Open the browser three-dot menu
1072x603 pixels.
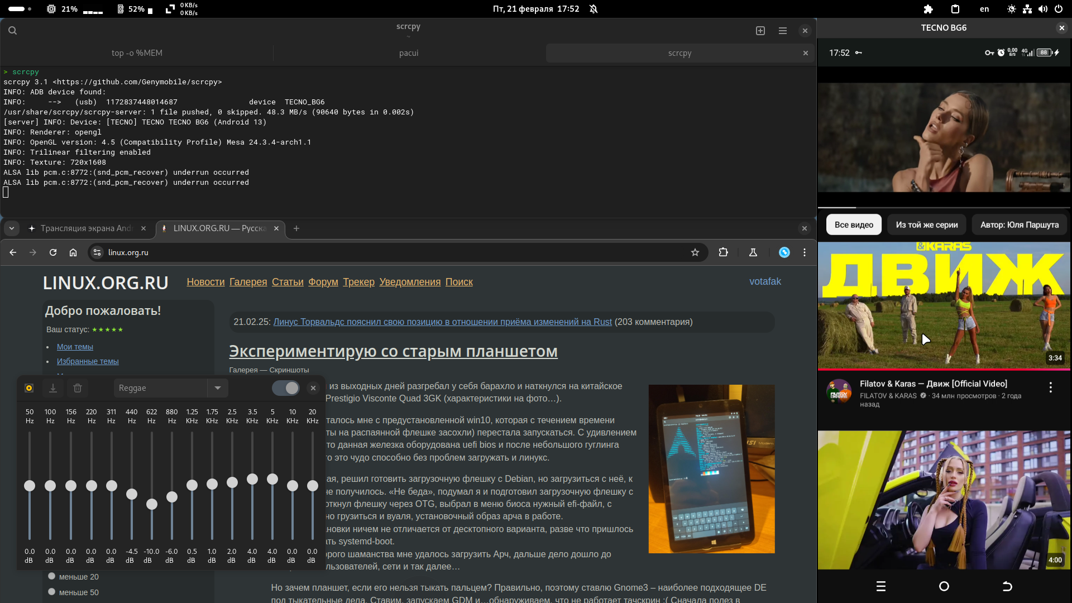(x=805, y=252)
